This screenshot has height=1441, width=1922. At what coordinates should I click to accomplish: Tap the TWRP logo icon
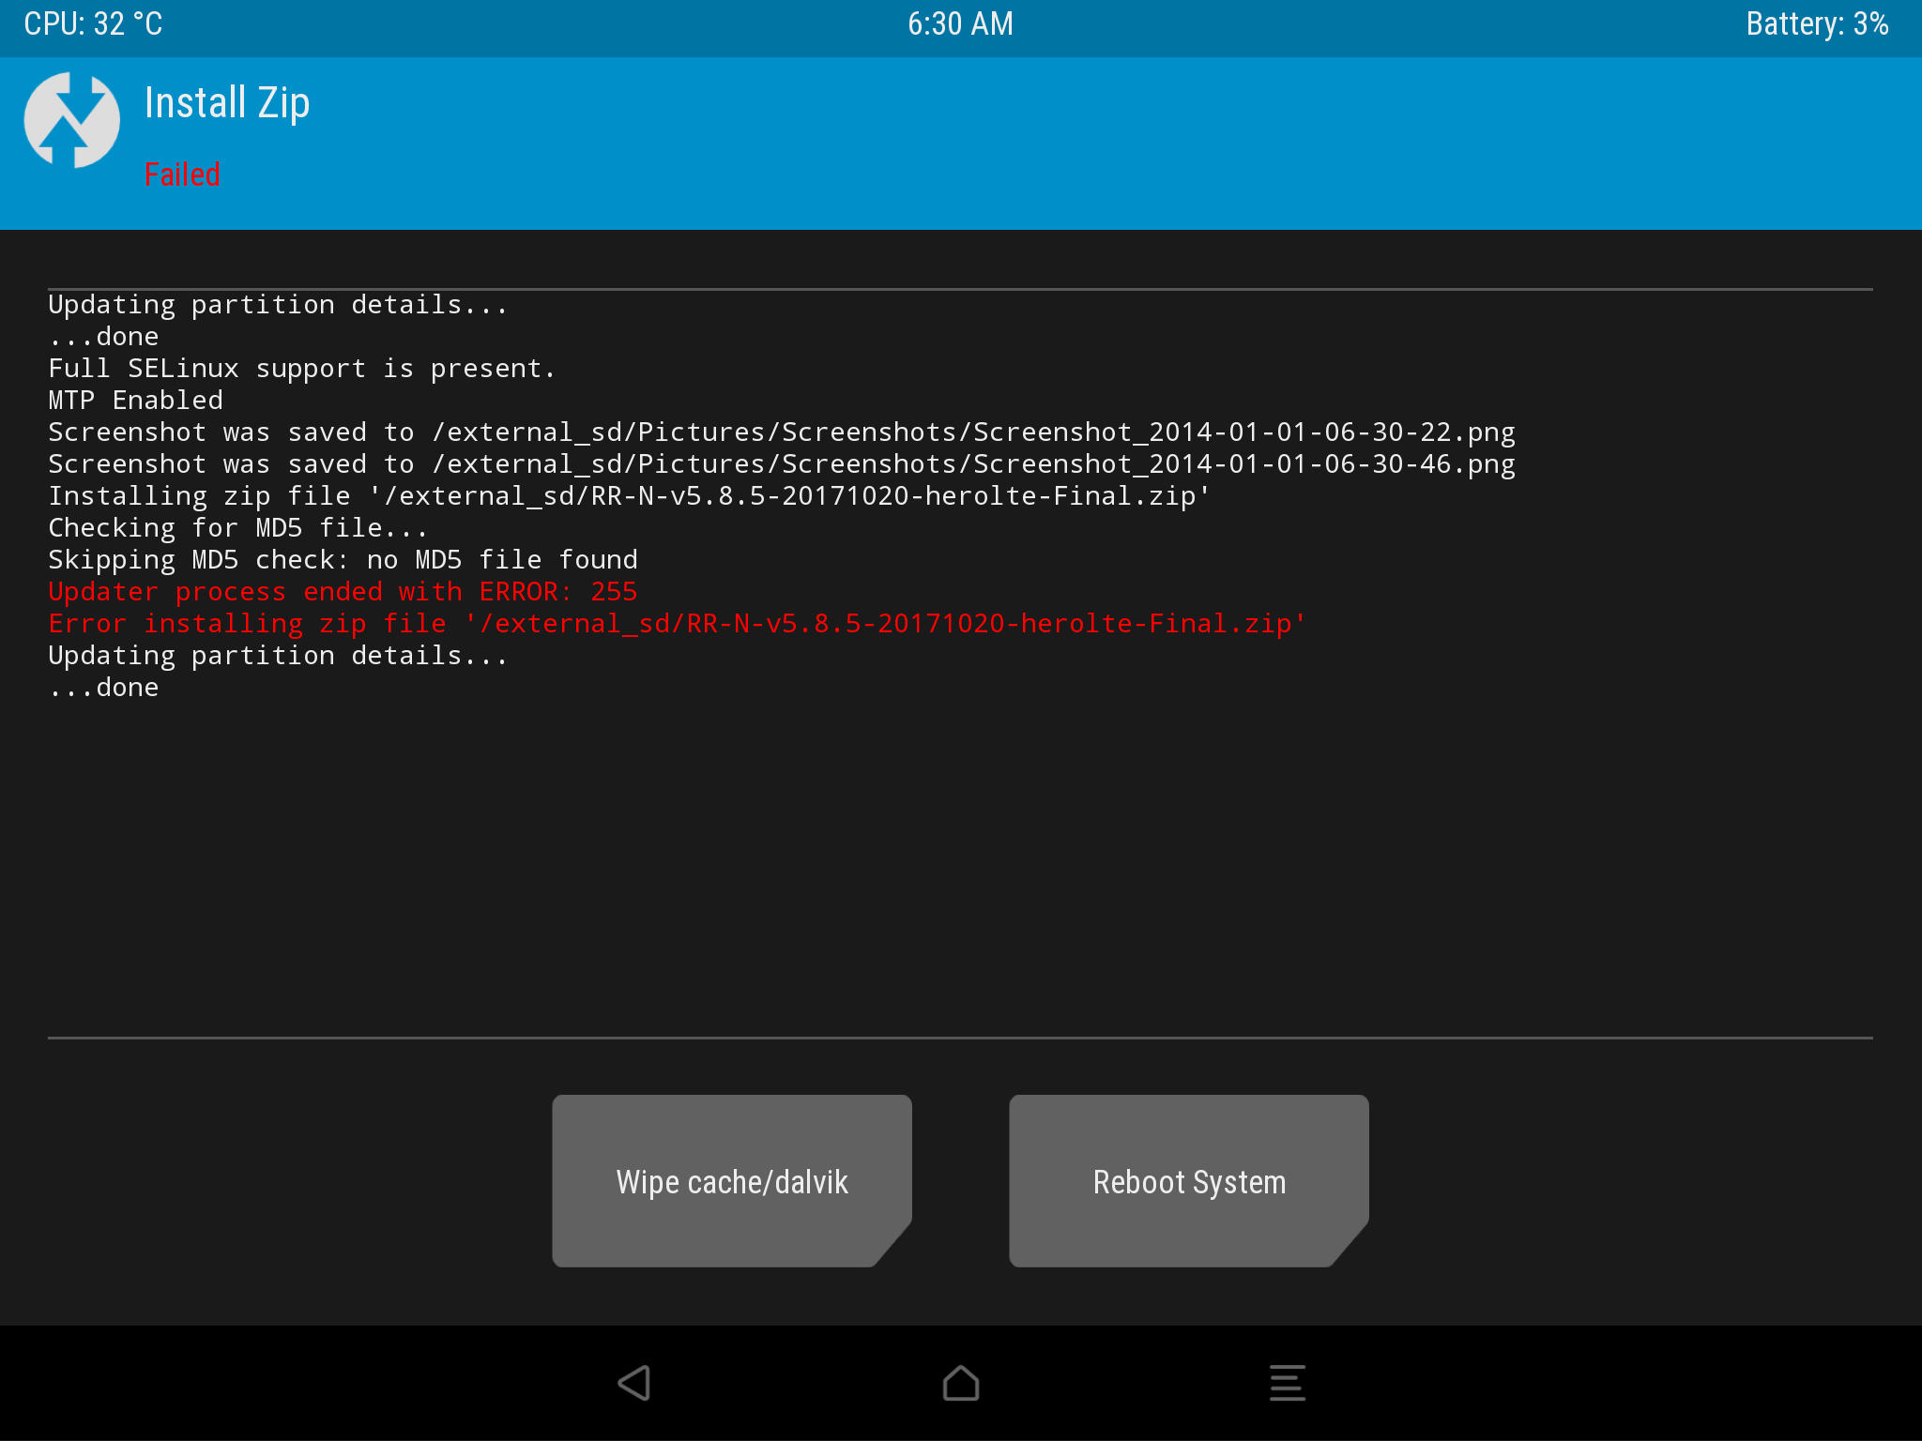point(72,120)
